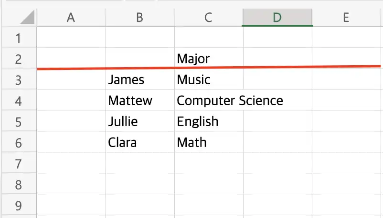The height and width of the screenshot is (218, 383).
Task: Select row 5 header
Action: 19,121
